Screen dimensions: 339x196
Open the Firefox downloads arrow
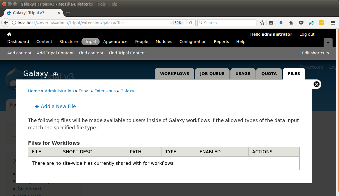click(x=281, y=23)
